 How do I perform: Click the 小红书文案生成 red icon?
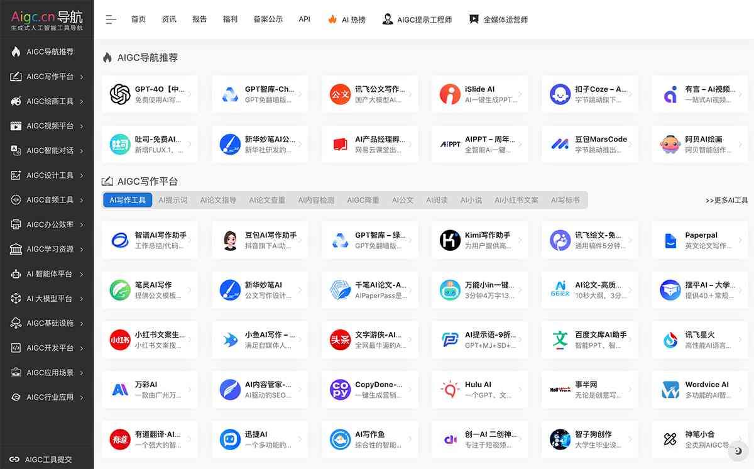[x=120, y=339]
